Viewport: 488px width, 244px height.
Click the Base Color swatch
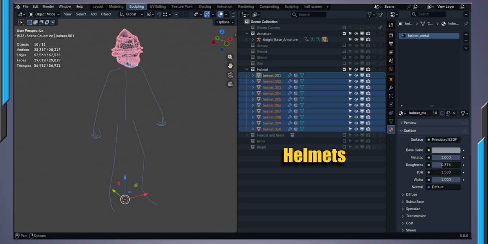[x=446, y=150]
